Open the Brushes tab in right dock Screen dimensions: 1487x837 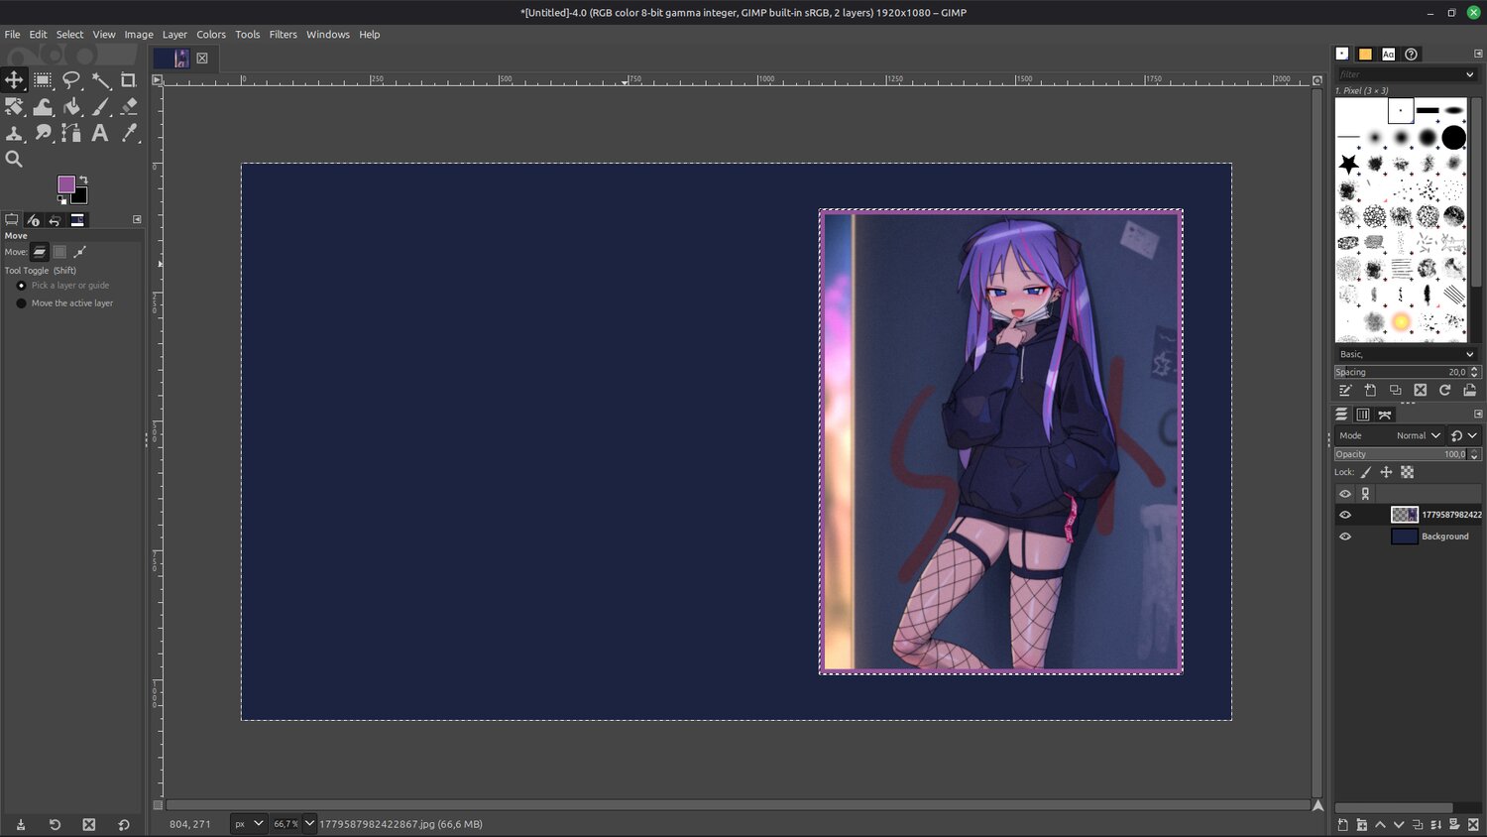[1342, 54]
